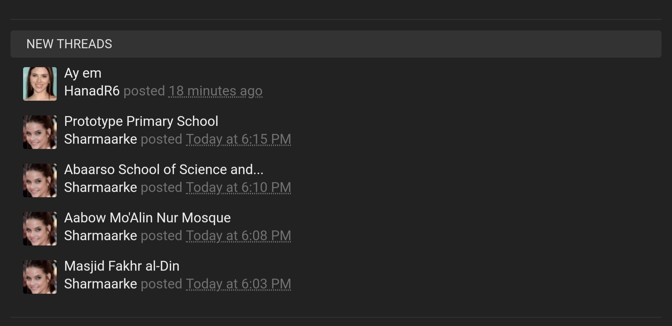672x326 pixels.
Task: Open the avatar beside Masjid Fakhr al-Din
Action: tap(40, 277)
